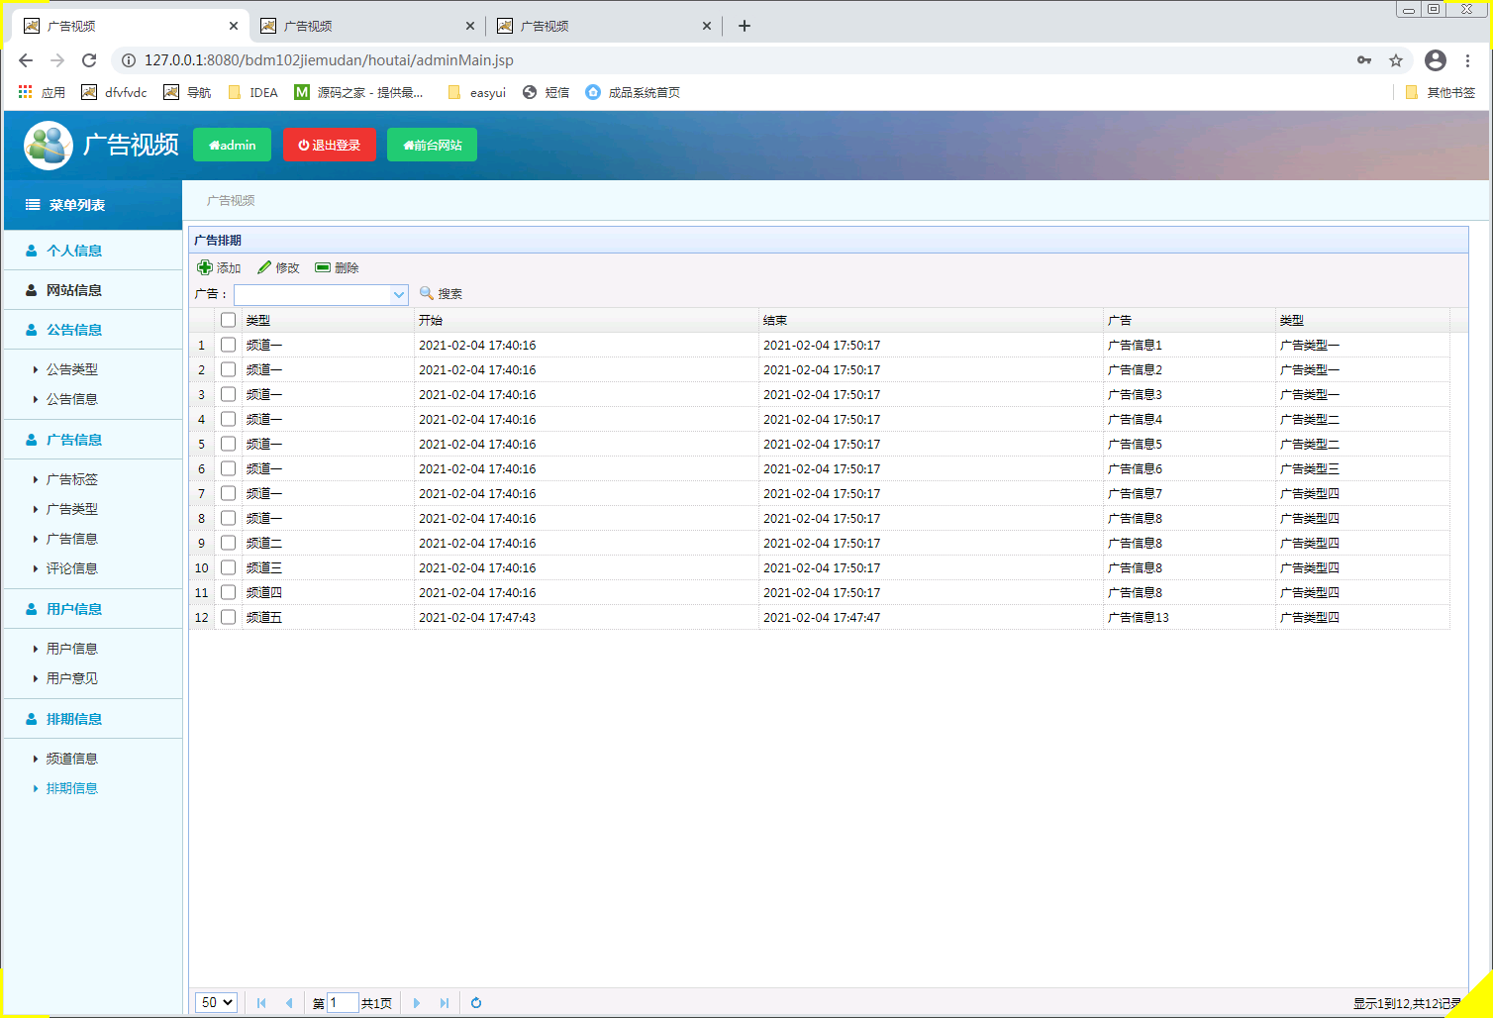Go to previous page in pager
Viewport: 1493px width, 1018px height.
pos(289,1003)
